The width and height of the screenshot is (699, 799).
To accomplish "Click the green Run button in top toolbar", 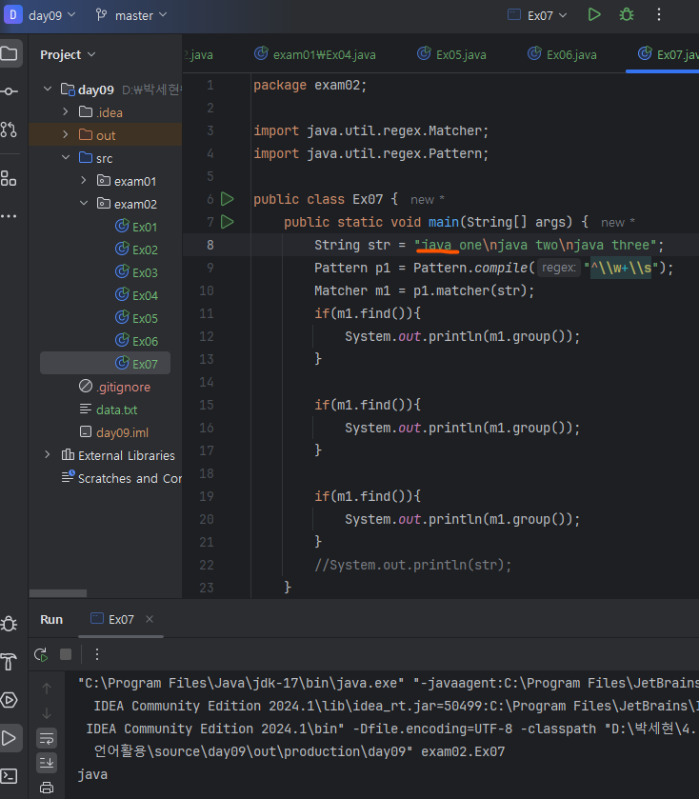I will coord(594,14).
